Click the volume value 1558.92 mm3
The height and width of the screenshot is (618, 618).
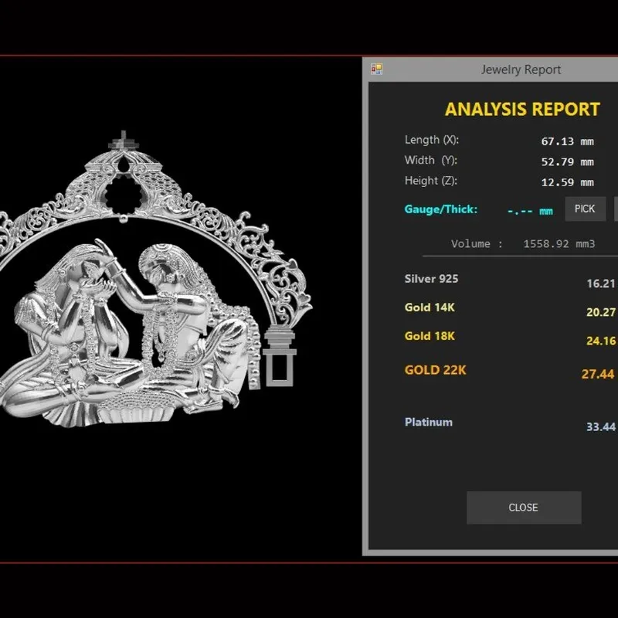(x=559, y=244)
